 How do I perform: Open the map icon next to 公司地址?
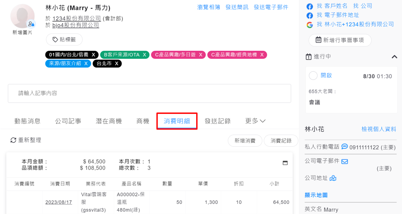coord(333,178)
